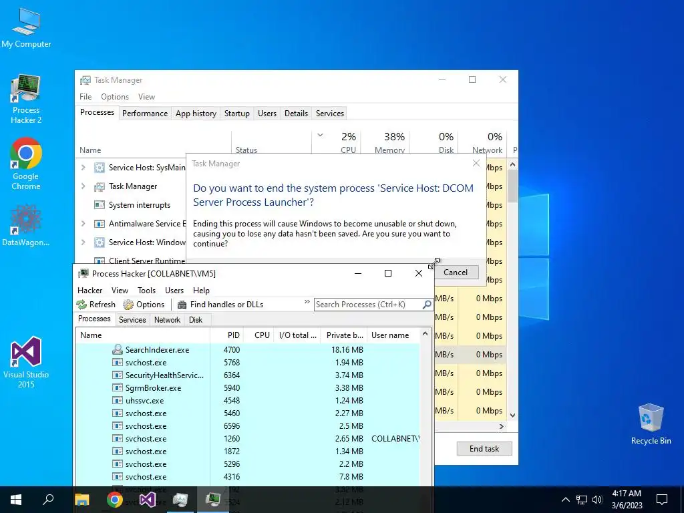Image resolution: width=684 pixels, height=513 pixels.
Task: Open Task Manager View menu
Action: click(x=146, y=97)
